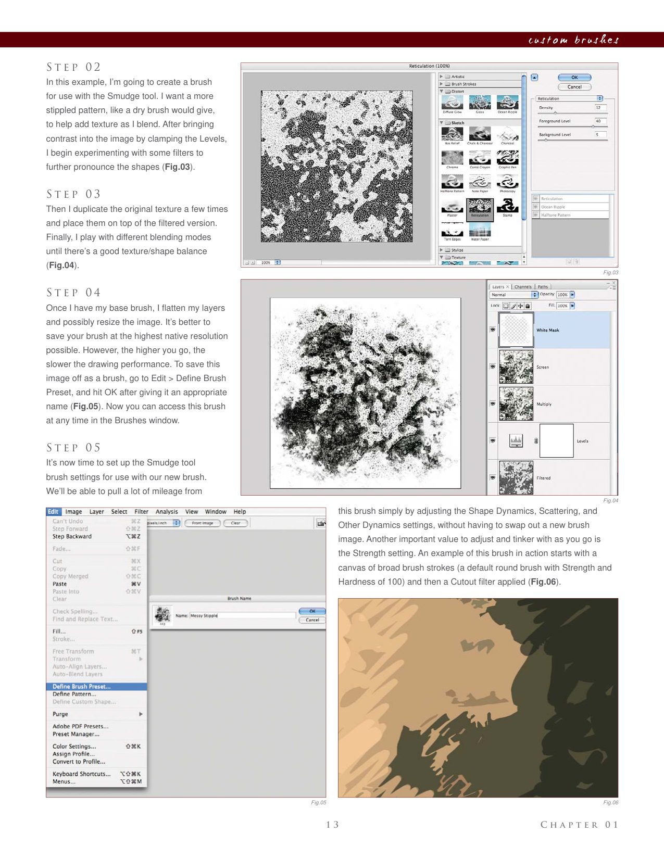Choose the Stamp filter thumbnail
This screenshot has width=664, height=859.
pyautogui.click(x=507, y=207)
